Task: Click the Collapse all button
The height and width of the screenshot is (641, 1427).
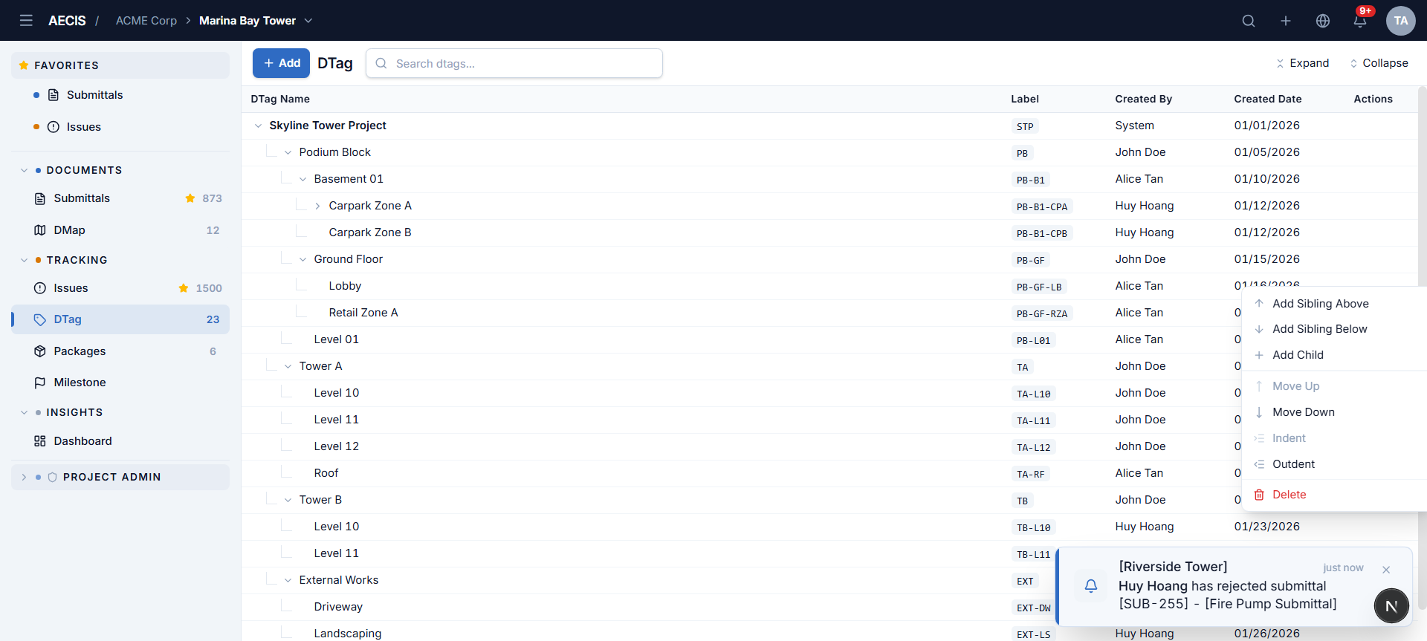Action: coord(1379,63)
